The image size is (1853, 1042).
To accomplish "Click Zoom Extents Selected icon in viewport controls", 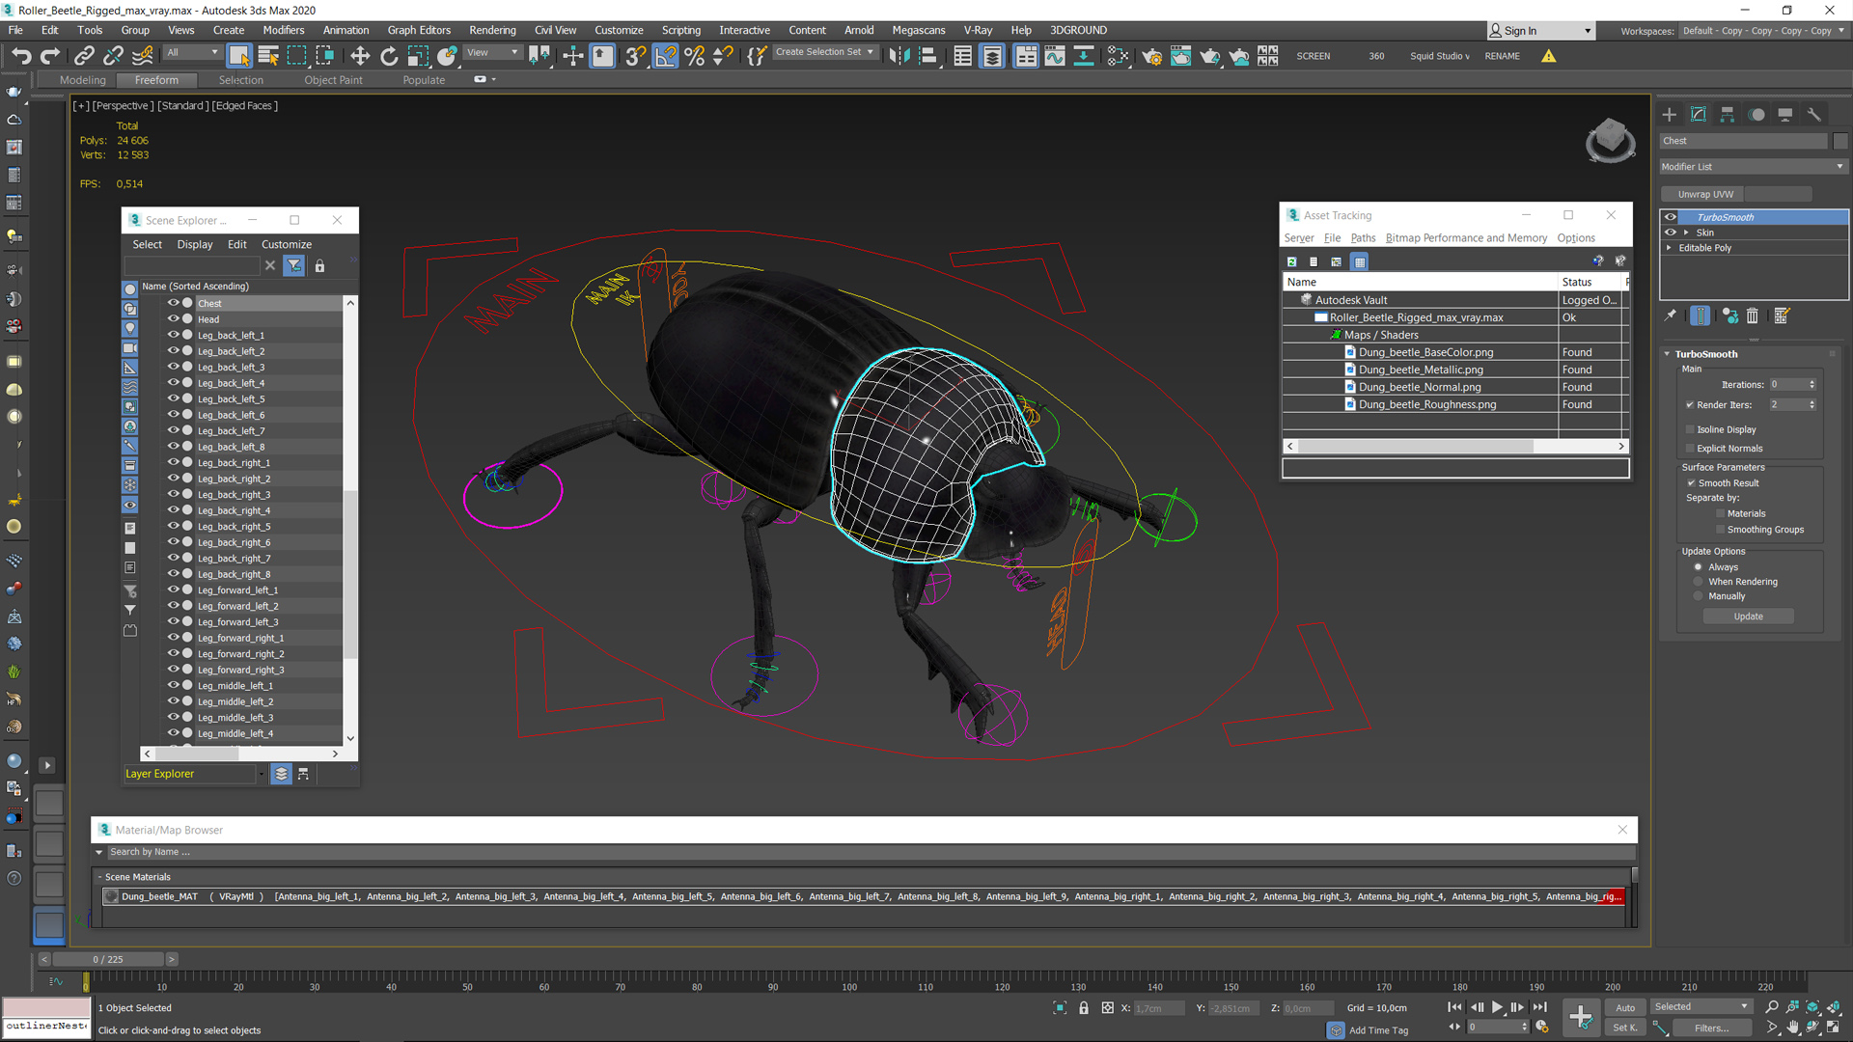I will click(1812, 1007).
